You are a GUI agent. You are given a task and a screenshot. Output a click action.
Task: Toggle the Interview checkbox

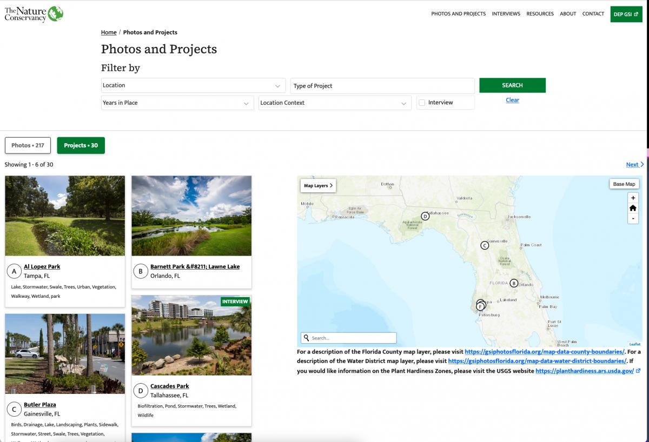(x=422, y=103)
